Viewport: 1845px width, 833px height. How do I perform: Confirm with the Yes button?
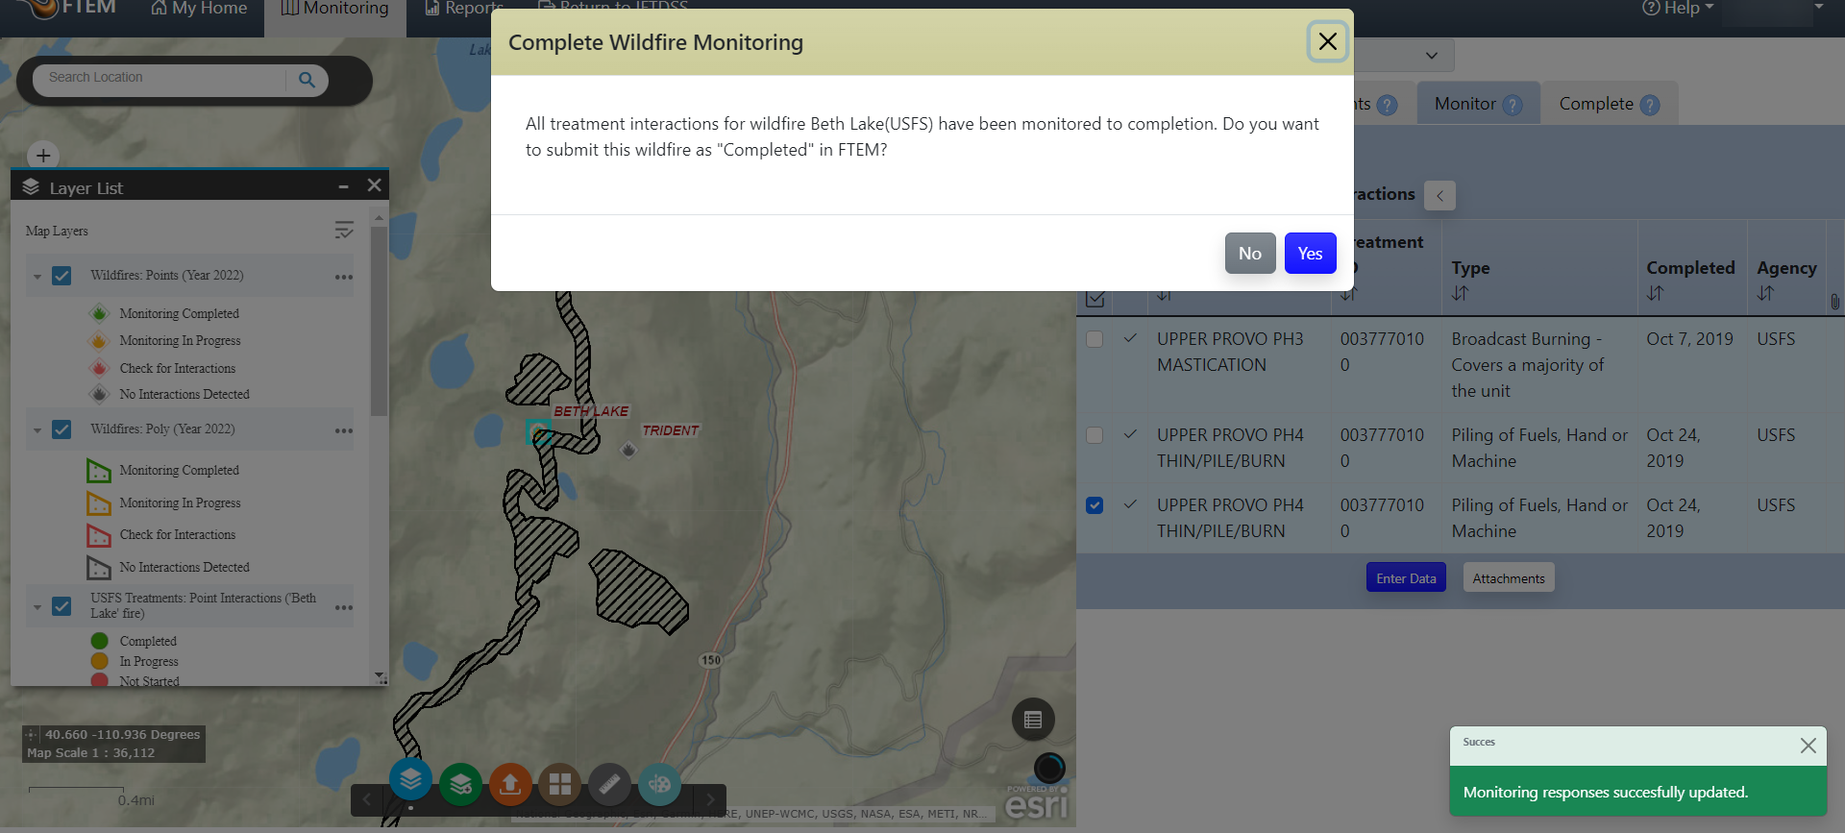(x=1310, y=254)
